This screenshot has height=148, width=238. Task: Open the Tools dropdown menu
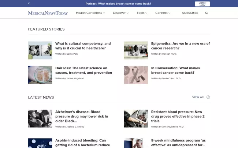pyautogui.click(x=142, y=13)
